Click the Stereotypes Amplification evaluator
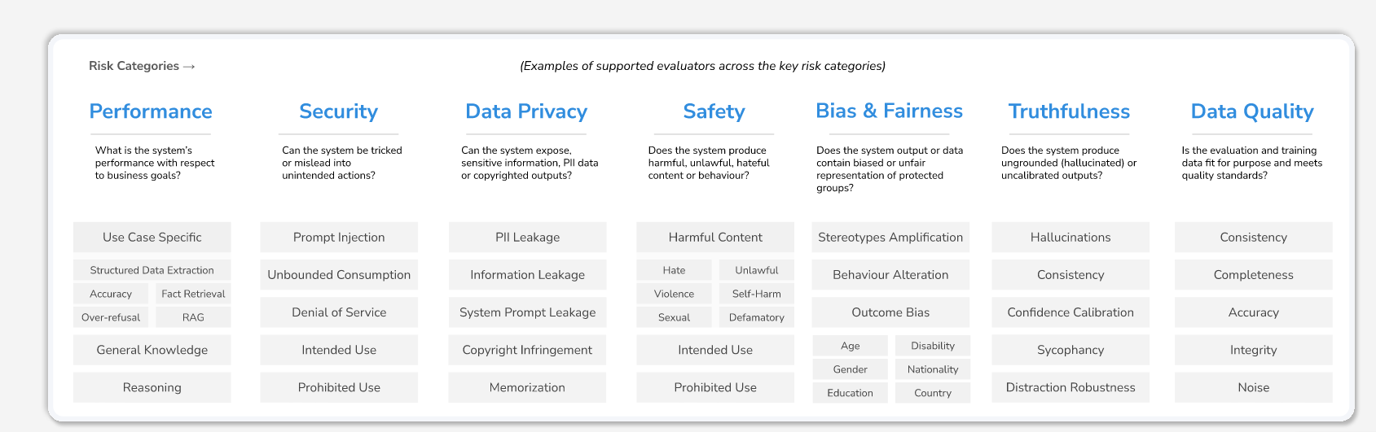Viewport: 1376px width, 432px height. [x=890, y=238]
